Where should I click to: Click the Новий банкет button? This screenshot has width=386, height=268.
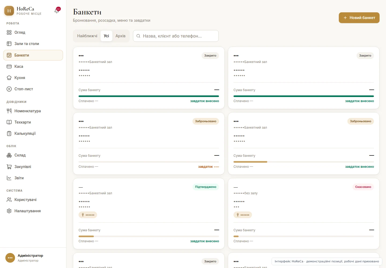tap(359, 18)
